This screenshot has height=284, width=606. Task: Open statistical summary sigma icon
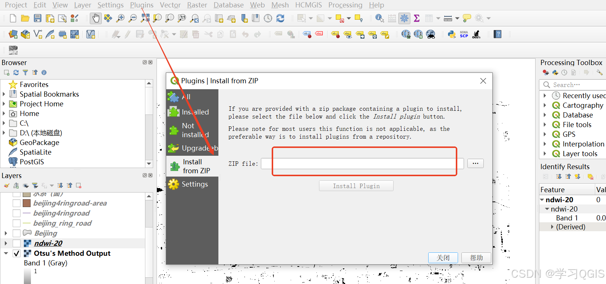pyautogui.click(x=417, y=18)
